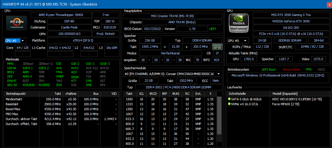Click the BIOS version 1.70 field
This screenshot has width=332, height=148.
click(x=192, y=29)
